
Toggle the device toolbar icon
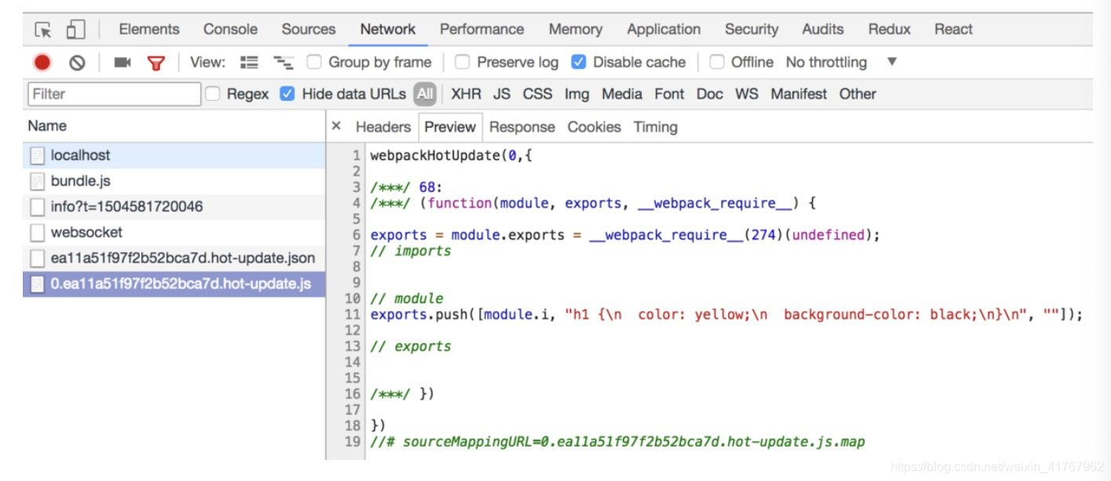[x=75, y=30]
